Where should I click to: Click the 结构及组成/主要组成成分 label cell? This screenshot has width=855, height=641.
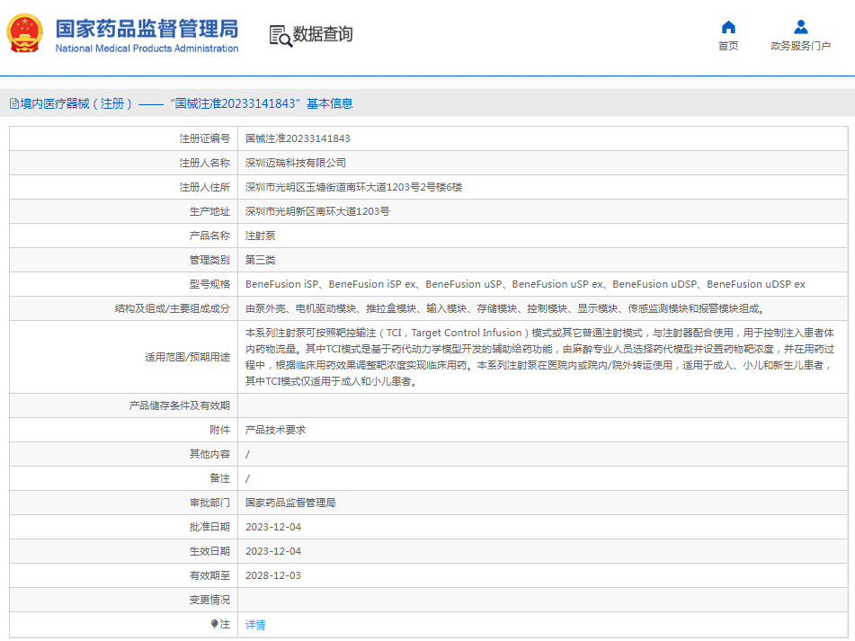[124, 308]
